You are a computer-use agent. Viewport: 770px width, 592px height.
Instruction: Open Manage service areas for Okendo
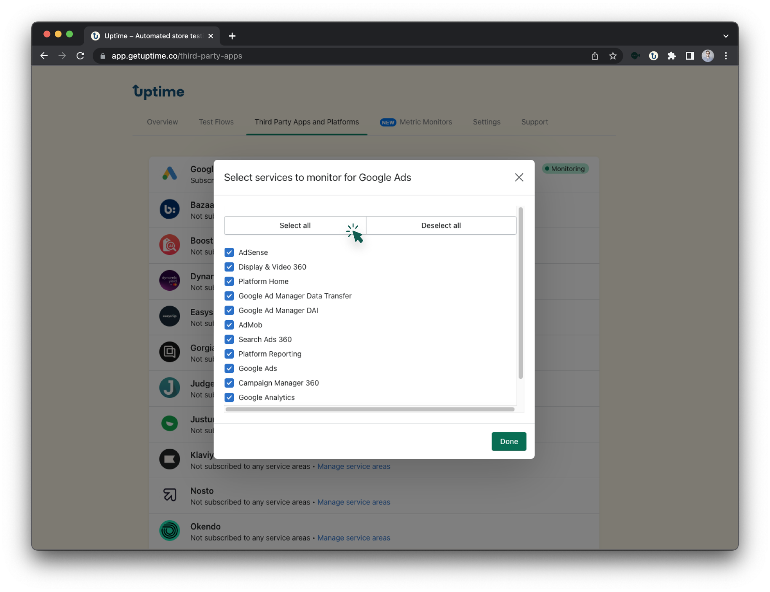pyautogui.click(x=354, y=538)
